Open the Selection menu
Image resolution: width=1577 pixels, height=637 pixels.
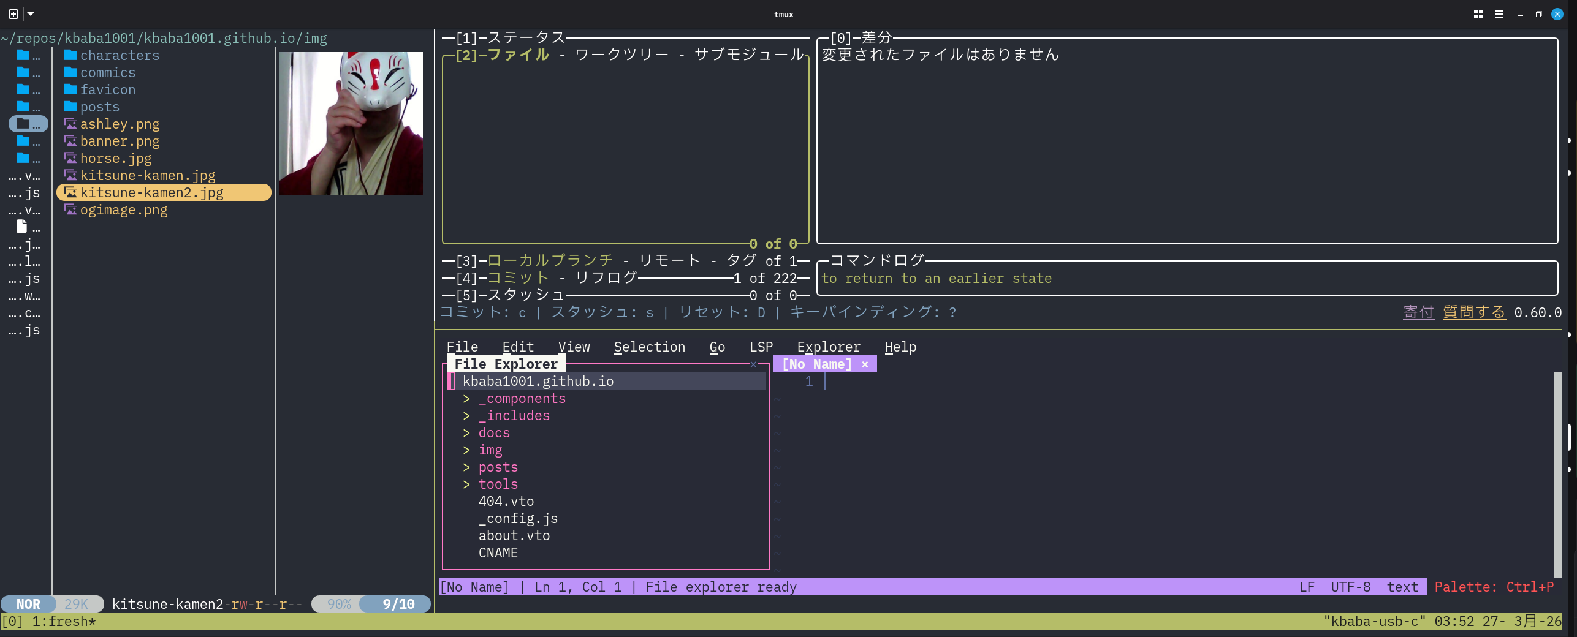[x=649, y=347]
